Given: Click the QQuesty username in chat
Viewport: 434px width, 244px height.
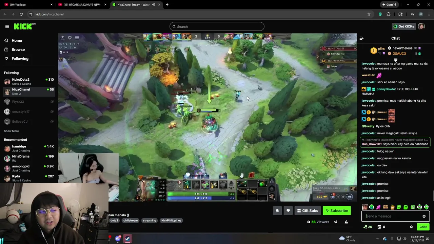Looking at the screenshot, I should coord(368,126).
